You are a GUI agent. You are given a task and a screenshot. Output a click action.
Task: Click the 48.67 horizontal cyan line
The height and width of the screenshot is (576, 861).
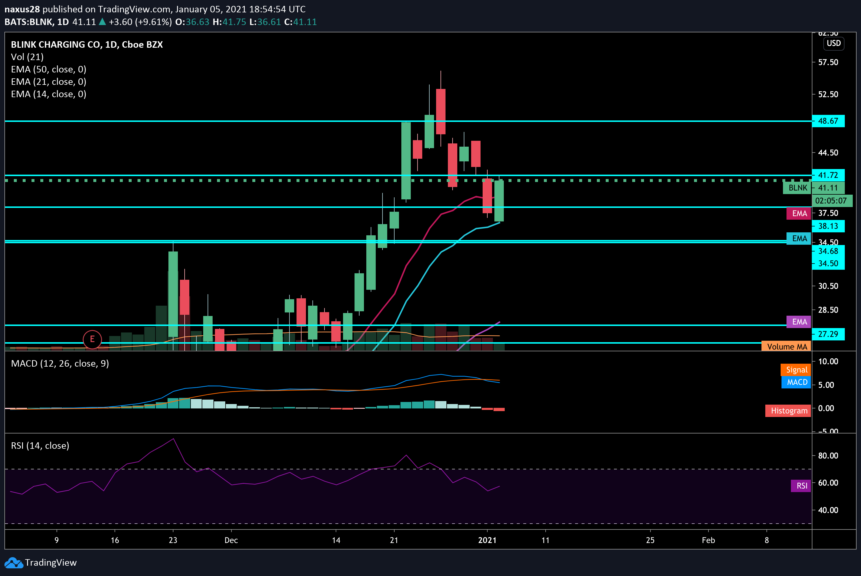[408, 121]
